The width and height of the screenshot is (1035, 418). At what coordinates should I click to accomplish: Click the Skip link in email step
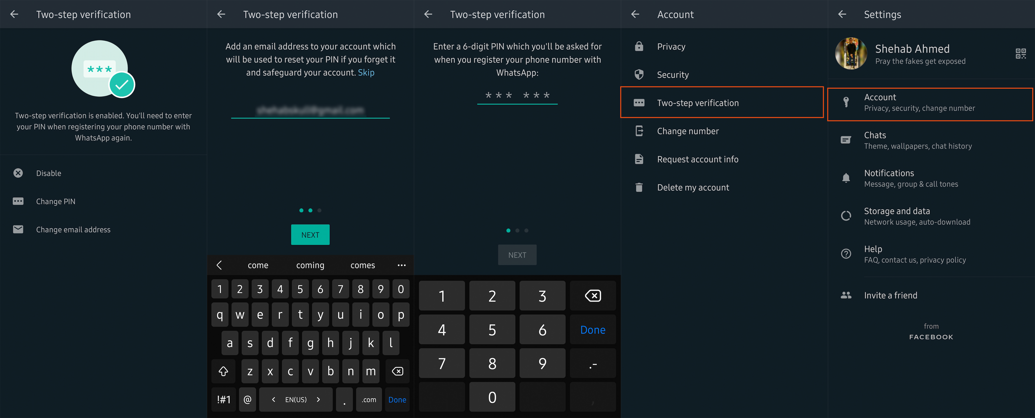tap(366, 73)
